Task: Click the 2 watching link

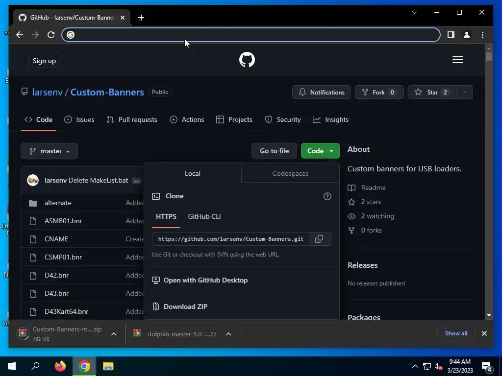Action: click(371, 216)
